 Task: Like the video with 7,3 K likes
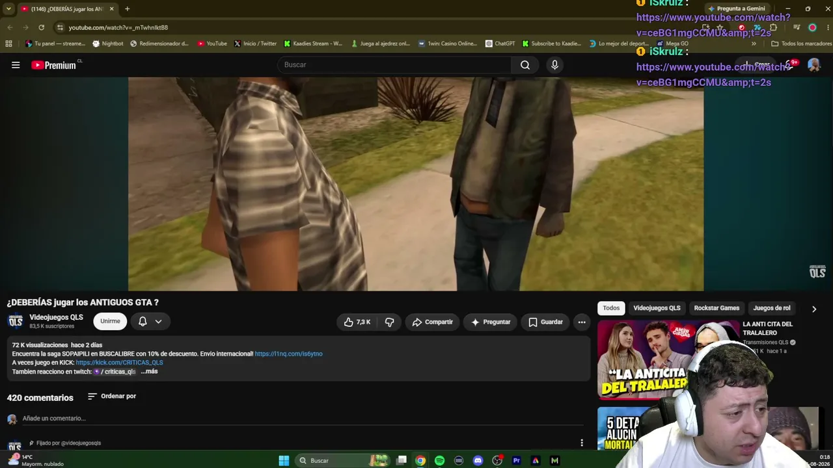click(x=357, y=322)
